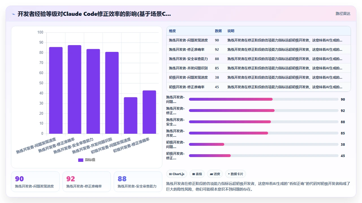This screenshot has width=362, height=203.
Task: Click the progress bar showing value 92
Action: [x=264, y=111]
